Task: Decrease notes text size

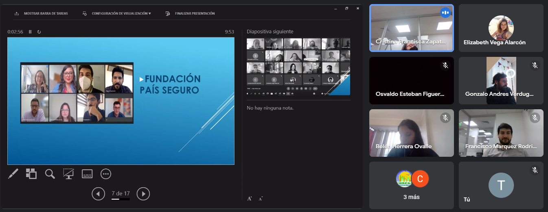Action: pyautogui.click(x=261, y=199)
